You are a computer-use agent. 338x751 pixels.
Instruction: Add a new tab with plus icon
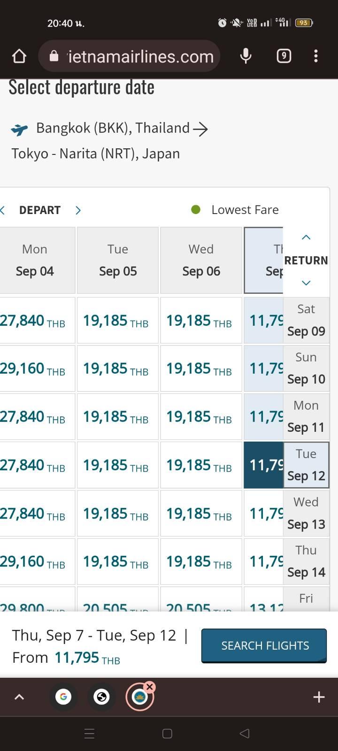point(319,697)
